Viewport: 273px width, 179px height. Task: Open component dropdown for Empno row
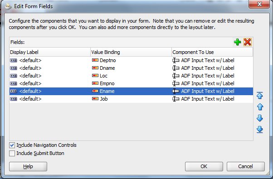212,83
